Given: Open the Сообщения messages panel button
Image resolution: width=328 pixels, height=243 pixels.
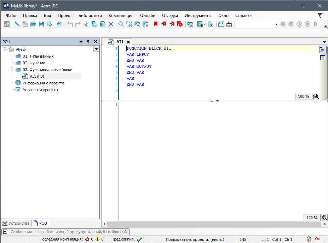Looking at the screenshot, I should (x=65, y=232).
